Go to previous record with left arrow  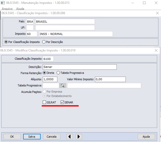[70, 137]
